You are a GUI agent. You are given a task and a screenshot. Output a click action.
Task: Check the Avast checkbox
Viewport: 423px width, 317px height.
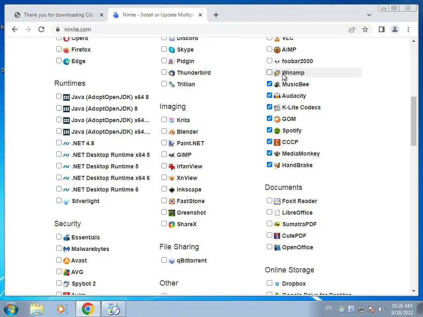point(59,260)
